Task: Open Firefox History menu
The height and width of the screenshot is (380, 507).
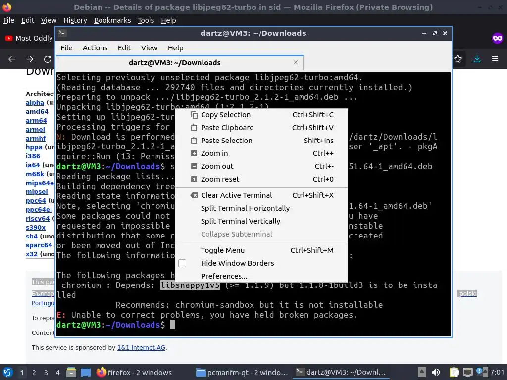Action: pyautogui.click(x=75, y=20)
